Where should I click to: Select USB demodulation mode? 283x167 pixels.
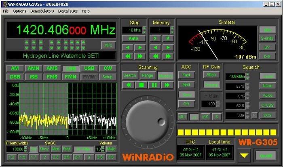tap(89, 68)
